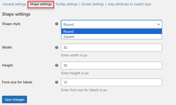Click the Shape style field label
This screenshot has height=105, width=176.
(x=11, y=24)
